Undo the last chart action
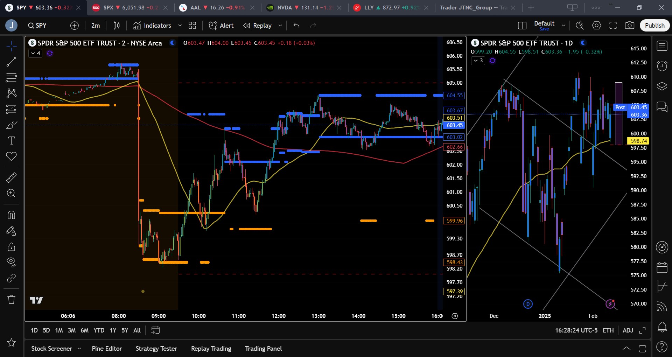This screenshot has height=357, width=672. (x=296, y=26)
